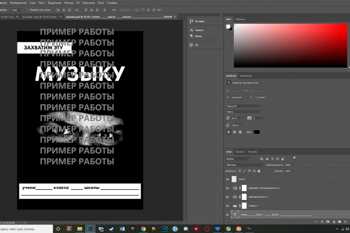350x233 pixels.
Task: Open the opacity (Непрозрачность) arrow dropdown
Action: (x=294, y=165)
